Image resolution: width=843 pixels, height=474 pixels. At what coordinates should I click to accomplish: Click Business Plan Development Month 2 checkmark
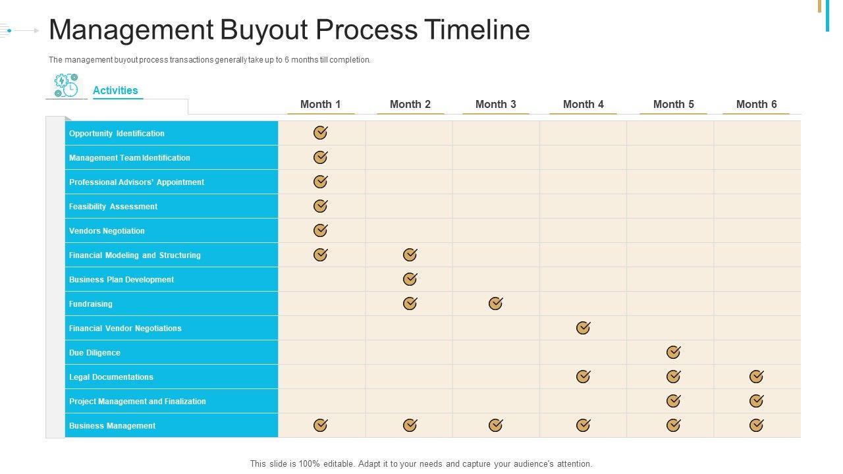[x=410, y=279]
